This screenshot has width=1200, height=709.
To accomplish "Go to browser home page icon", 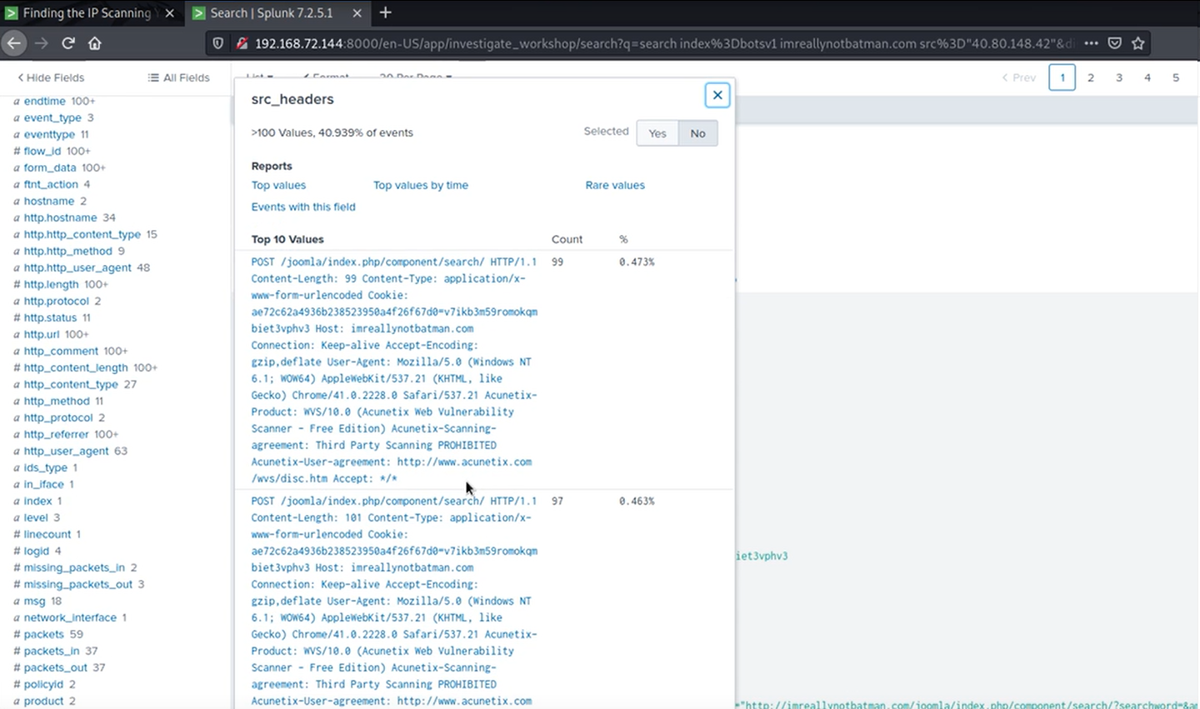I will coord(95,43).
